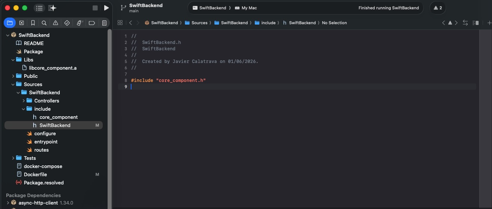Expand the Controllers folder
Viewport: 492px width, 209px height.
24,101
